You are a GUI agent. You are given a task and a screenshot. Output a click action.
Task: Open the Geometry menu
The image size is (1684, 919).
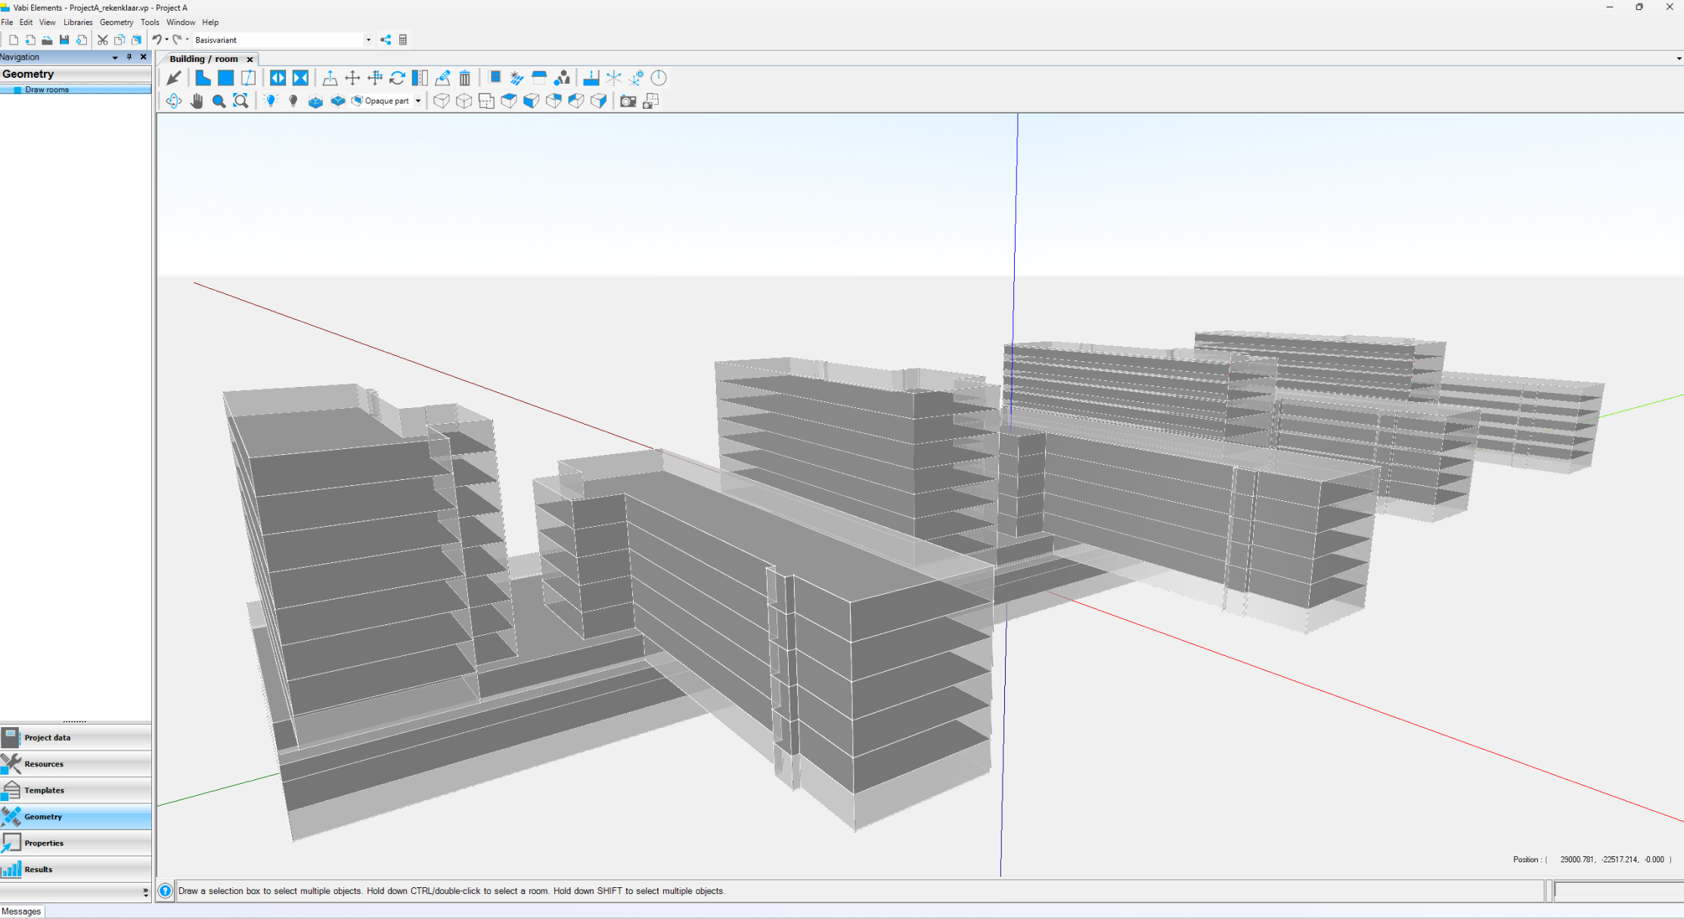coord(116,22)
